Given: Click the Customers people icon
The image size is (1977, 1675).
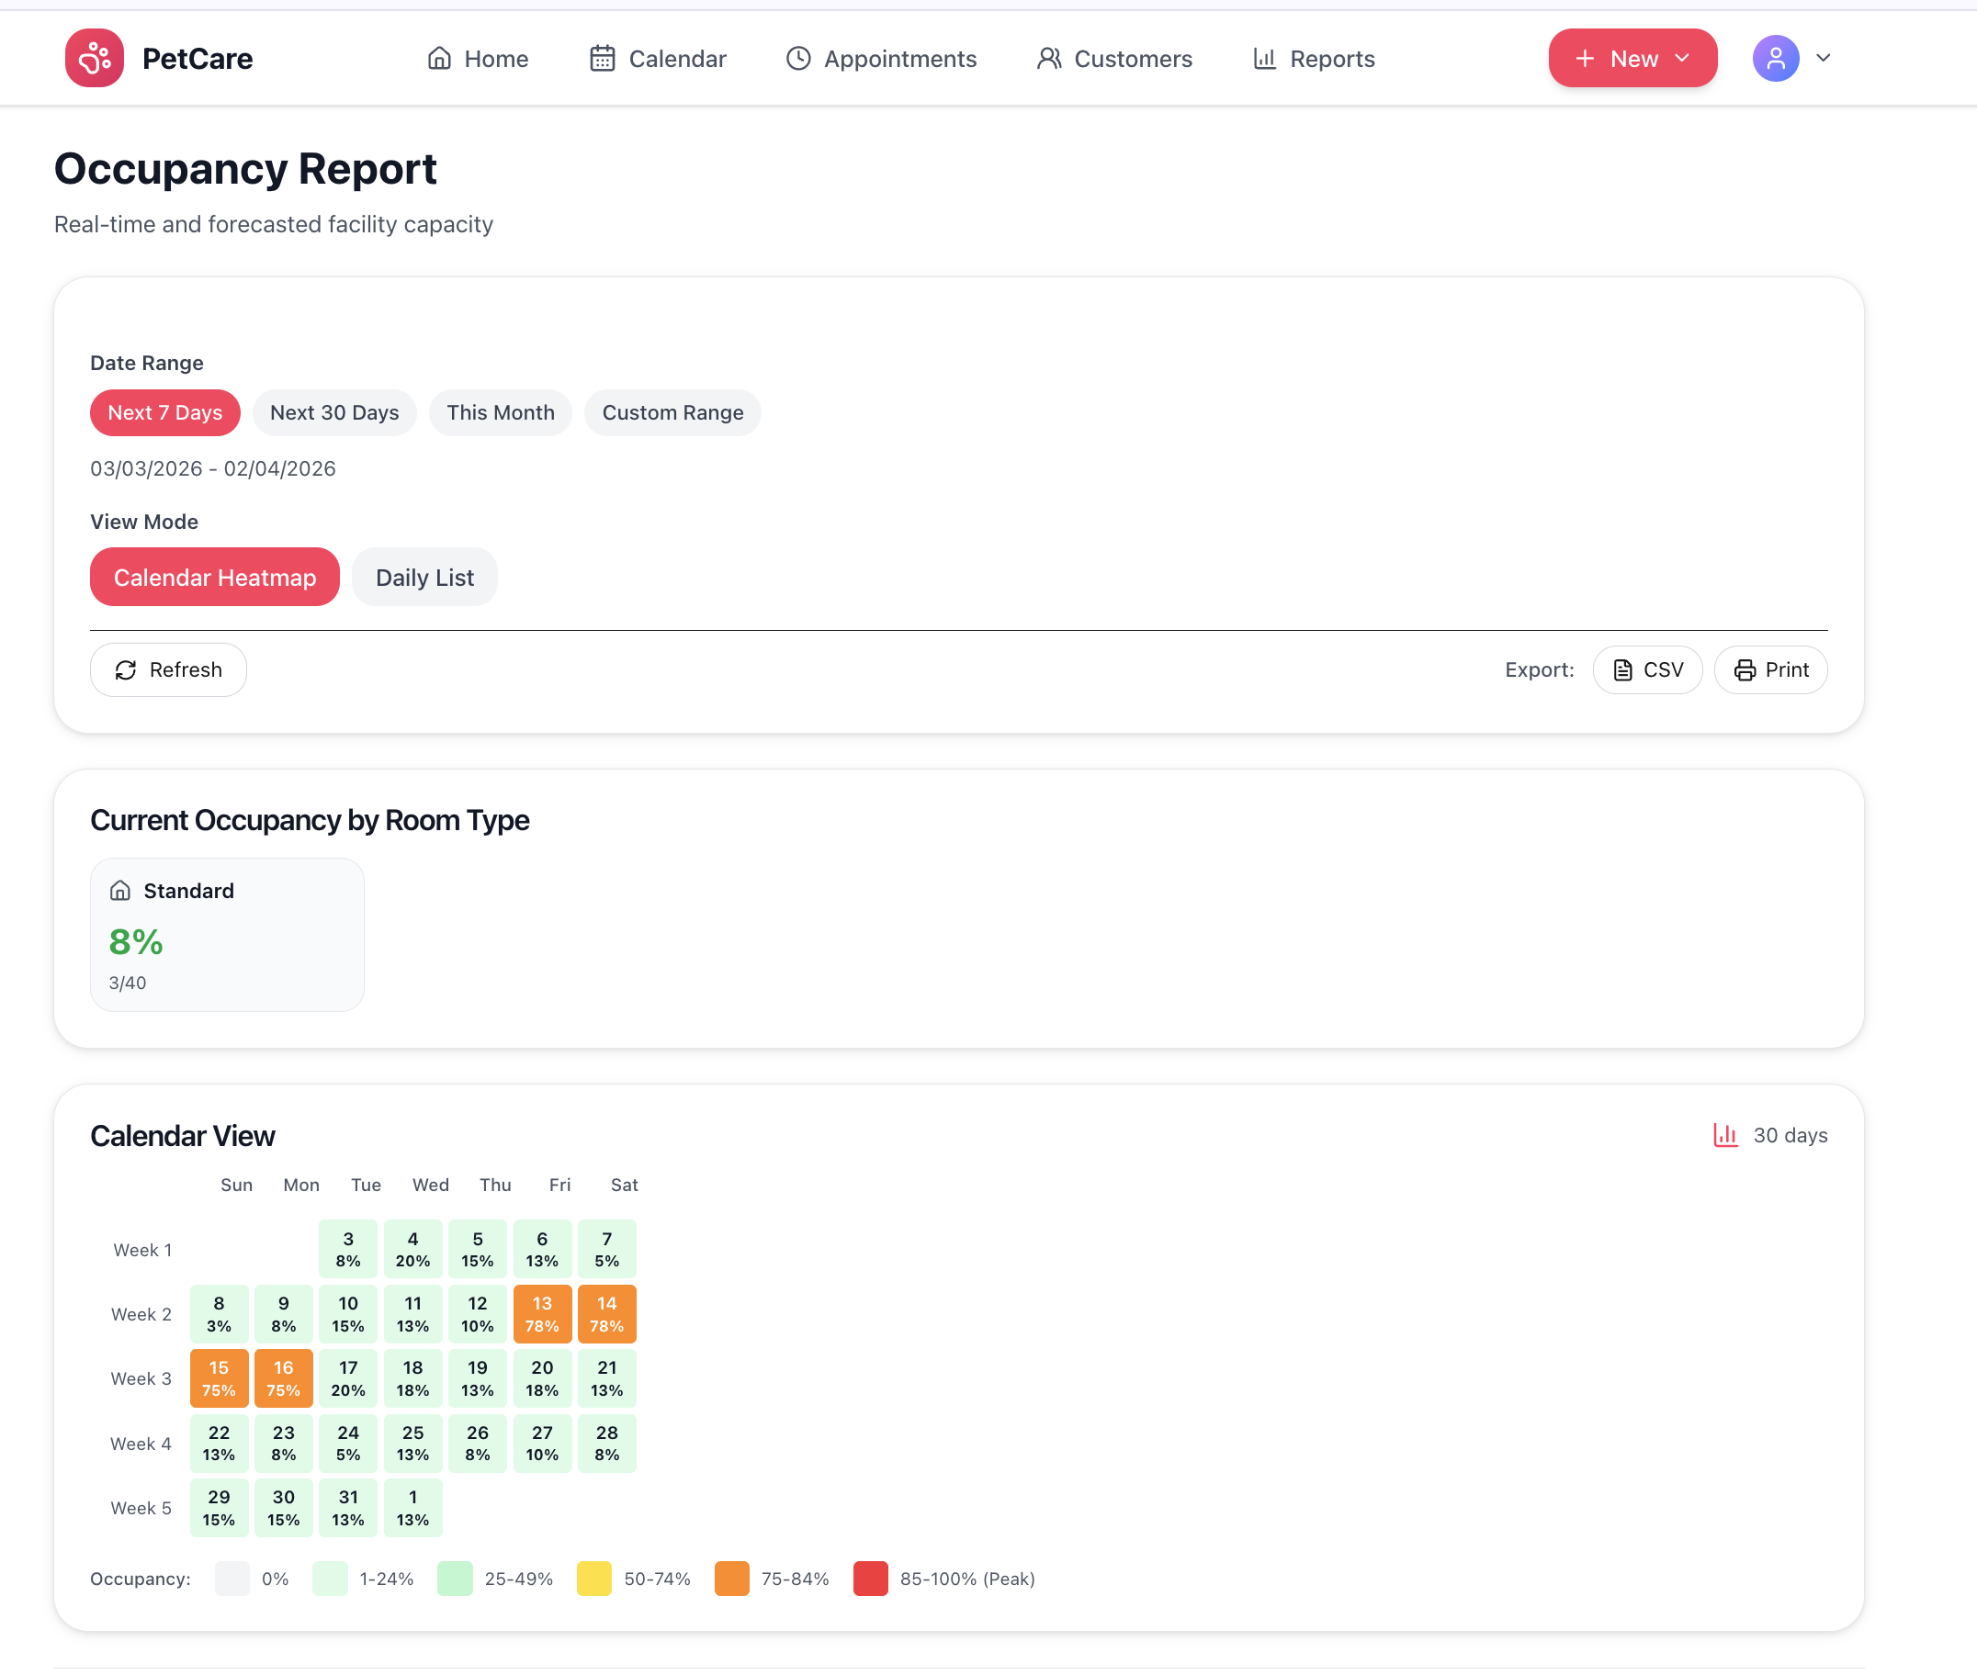Looking at the screenshot, I should point(1049,58).
